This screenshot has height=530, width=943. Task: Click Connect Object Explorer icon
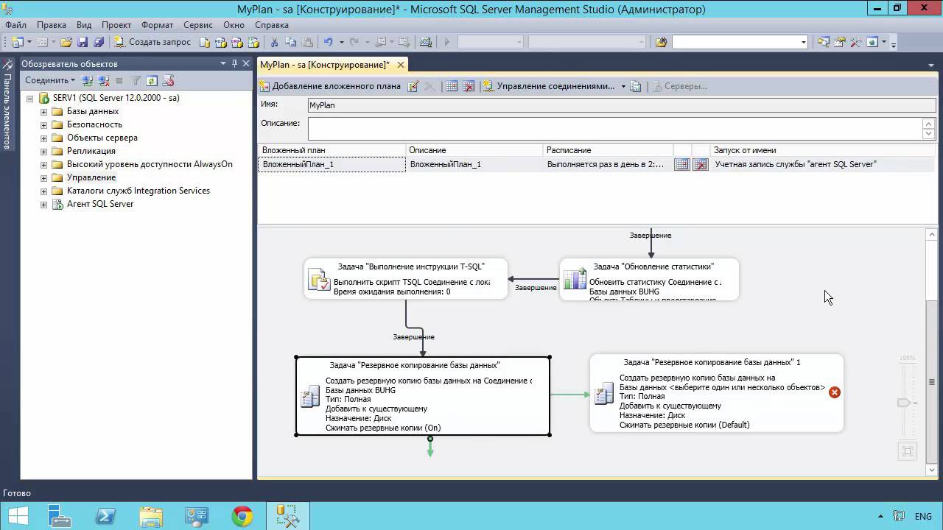click(87, 80)
